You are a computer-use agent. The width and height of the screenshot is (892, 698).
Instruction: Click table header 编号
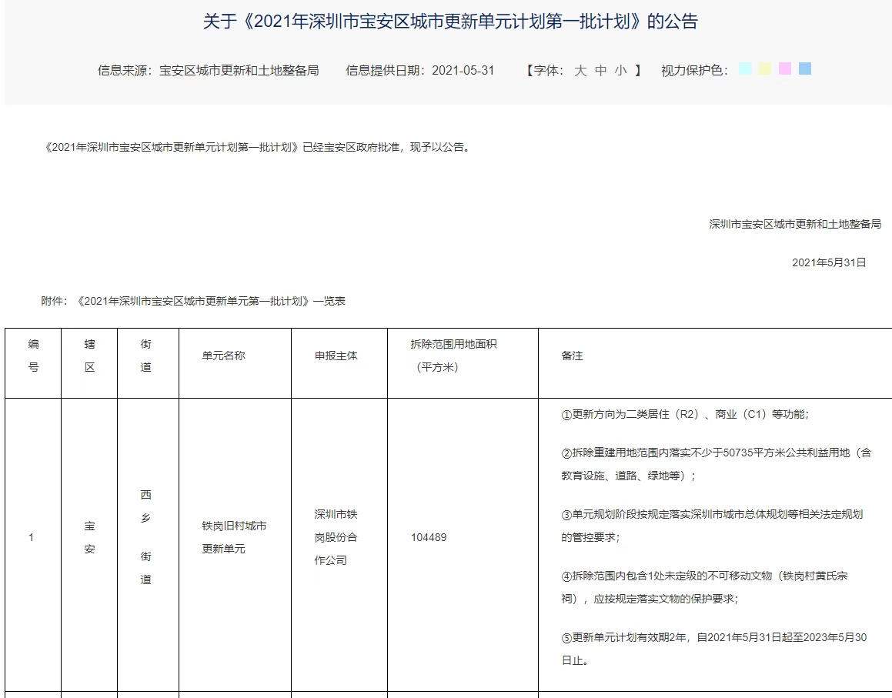point(34,356)
